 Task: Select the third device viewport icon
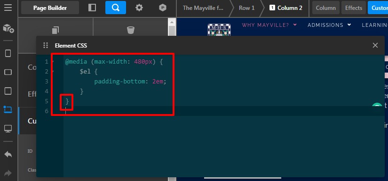coord(8,91)
